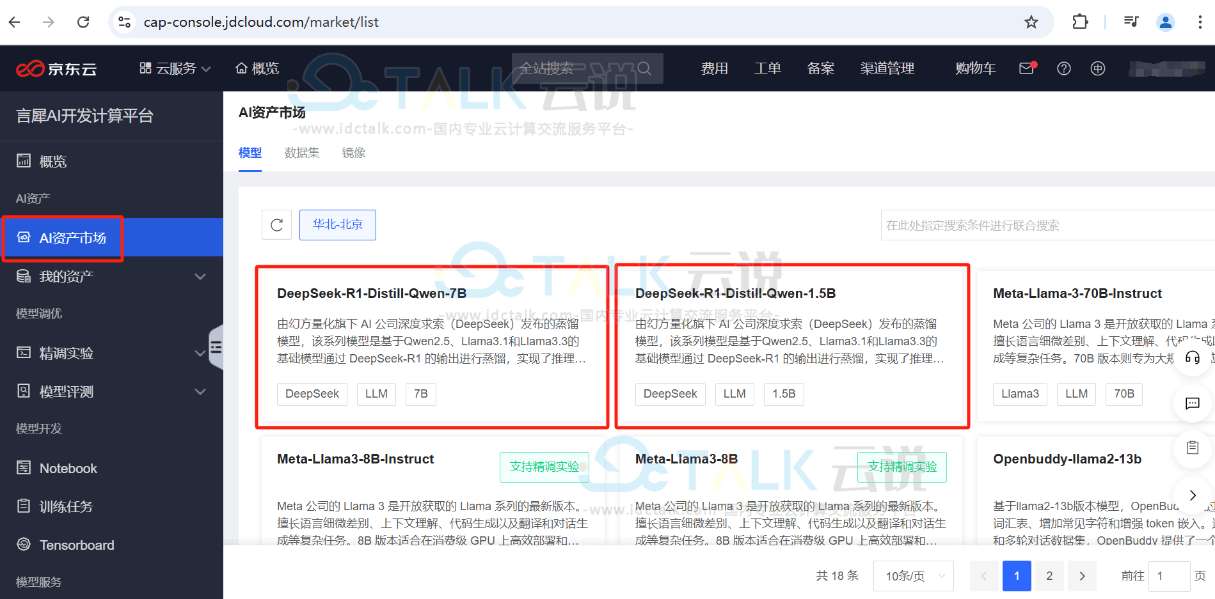Click the refresh button beside 华北-北京
This screenshot has width=1215, height=599.
pyautogui.click(x=276, y=225)
